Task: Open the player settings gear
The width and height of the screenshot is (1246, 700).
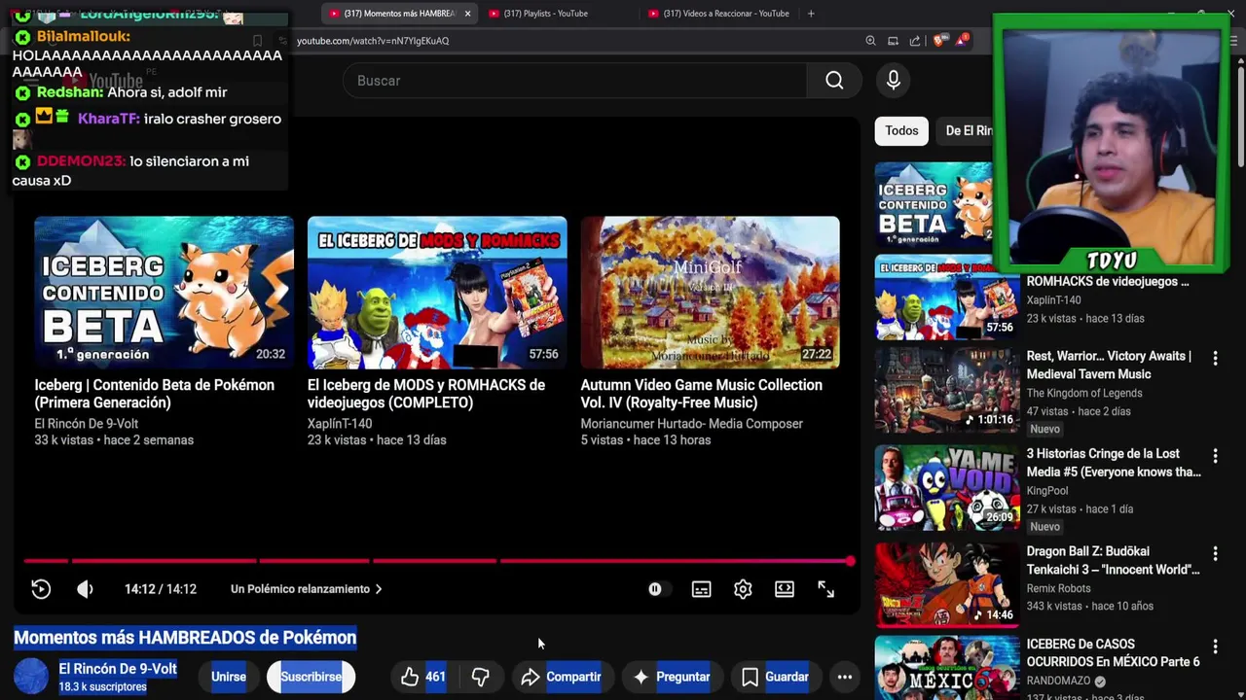Action: (x=743, y=589)
